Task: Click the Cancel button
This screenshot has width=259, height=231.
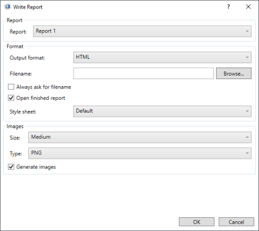Action: click(236, 222)
